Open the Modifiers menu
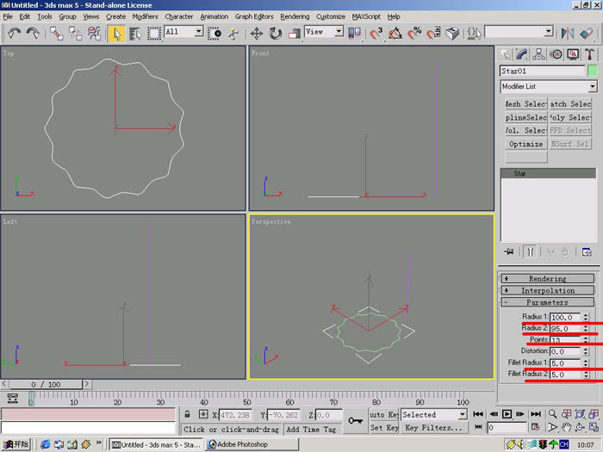Viewport: 603px width, 452px height. click(145, 16)
